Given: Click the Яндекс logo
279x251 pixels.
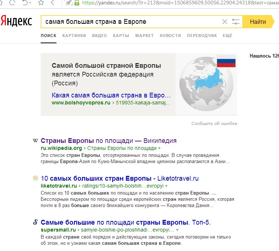Looking at the screenshot, I should pos(16,21).
